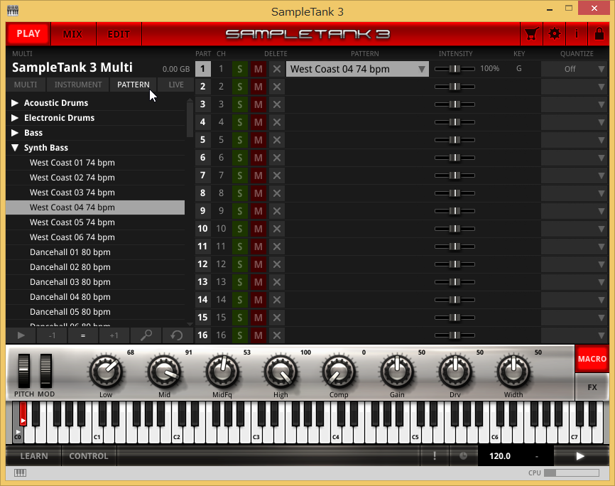Click the undo refresh arrow icon
Screen dimensions: 615x486
click(x=177, y=335)
